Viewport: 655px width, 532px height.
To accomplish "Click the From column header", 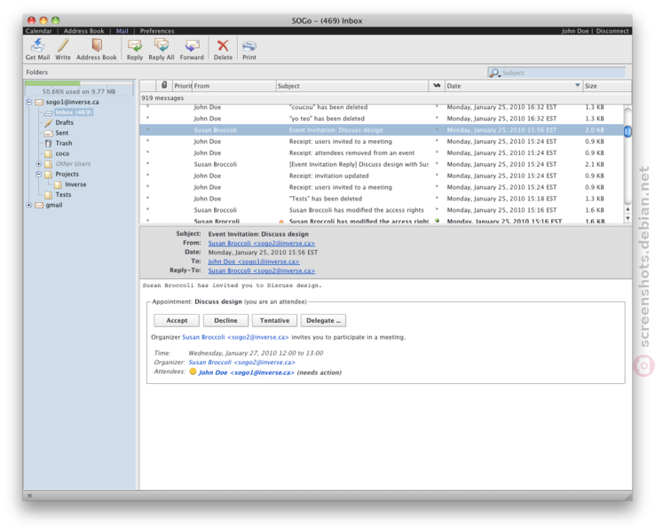I will click(234, 85).
